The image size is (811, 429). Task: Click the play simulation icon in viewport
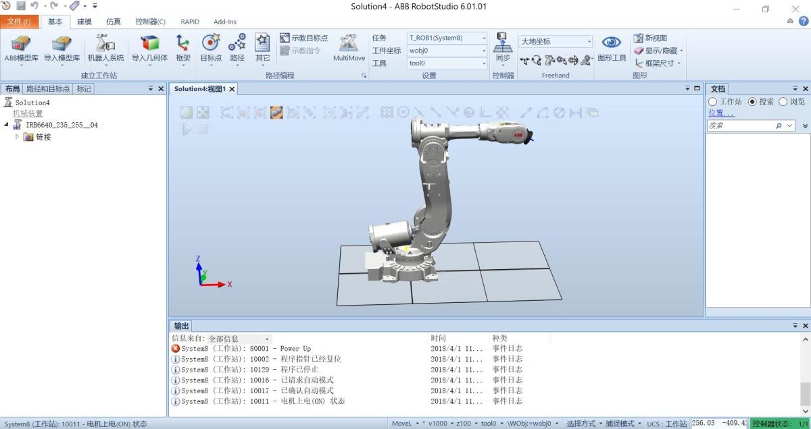(x=187, y=128)
